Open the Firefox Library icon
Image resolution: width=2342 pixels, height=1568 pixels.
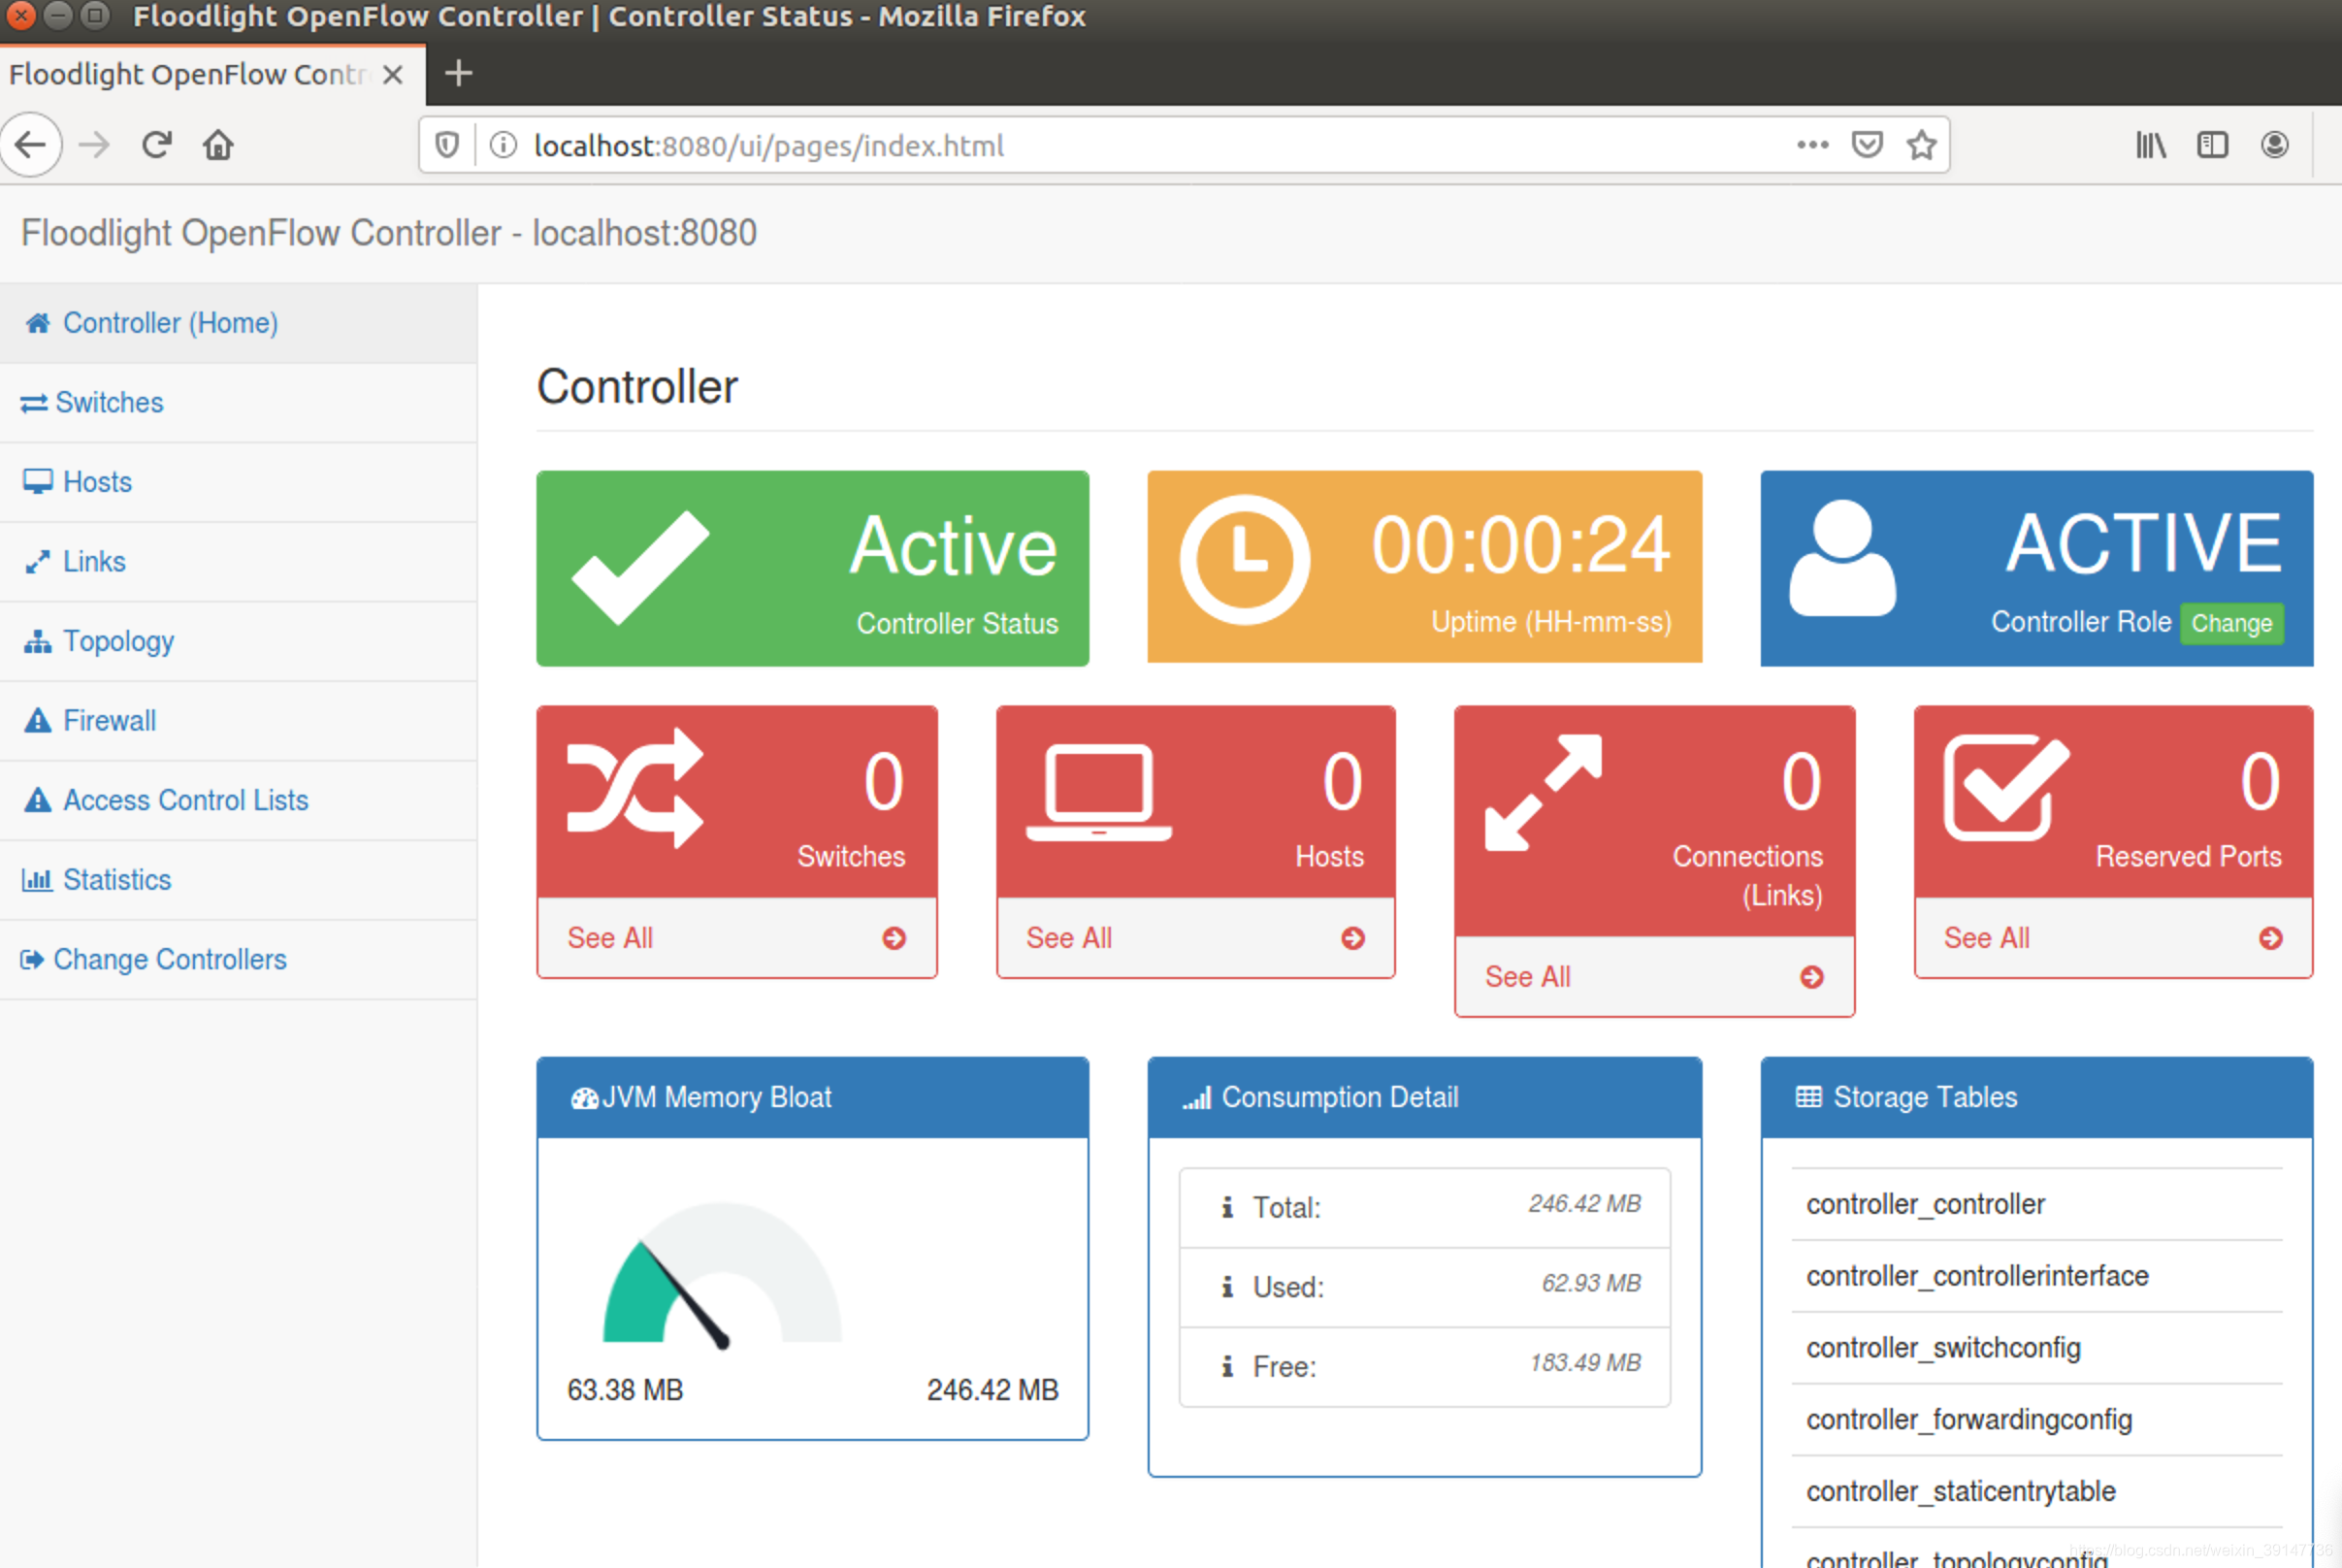click(x=2150, y=145)
